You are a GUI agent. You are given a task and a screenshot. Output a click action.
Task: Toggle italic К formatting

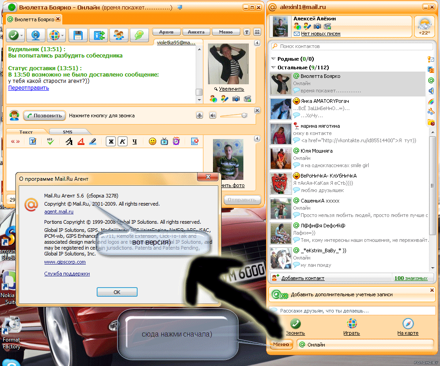coord(123,141)
